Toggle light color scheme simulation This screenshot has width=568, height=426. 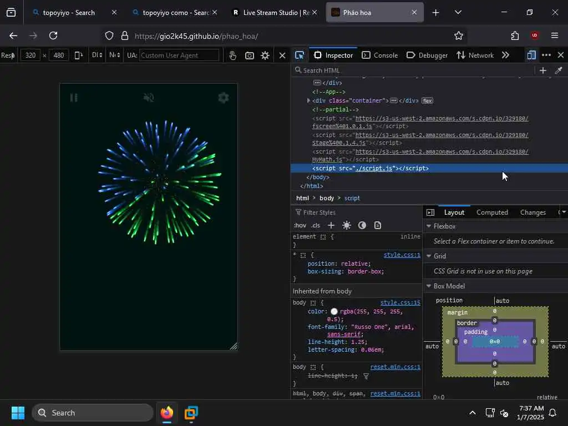[346, 225]
